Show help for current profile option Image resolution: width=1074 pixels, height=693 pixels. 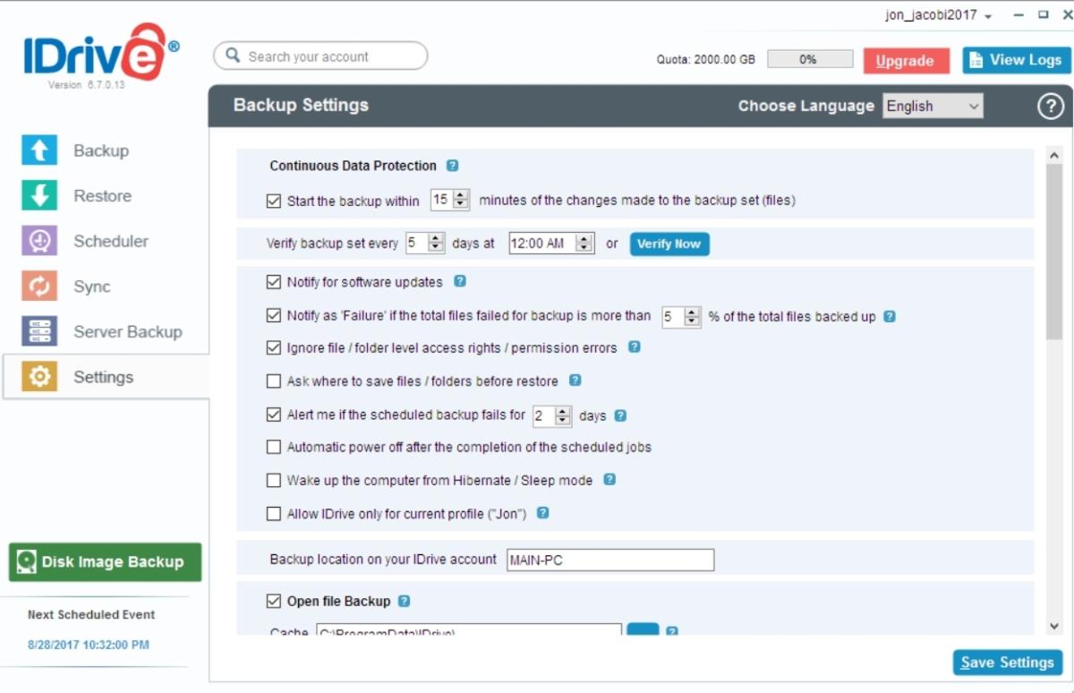click(x=542, y=513)
